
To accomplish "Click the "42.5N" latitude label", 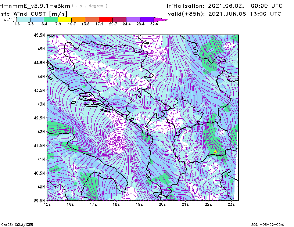I will [x=39, y=118].
